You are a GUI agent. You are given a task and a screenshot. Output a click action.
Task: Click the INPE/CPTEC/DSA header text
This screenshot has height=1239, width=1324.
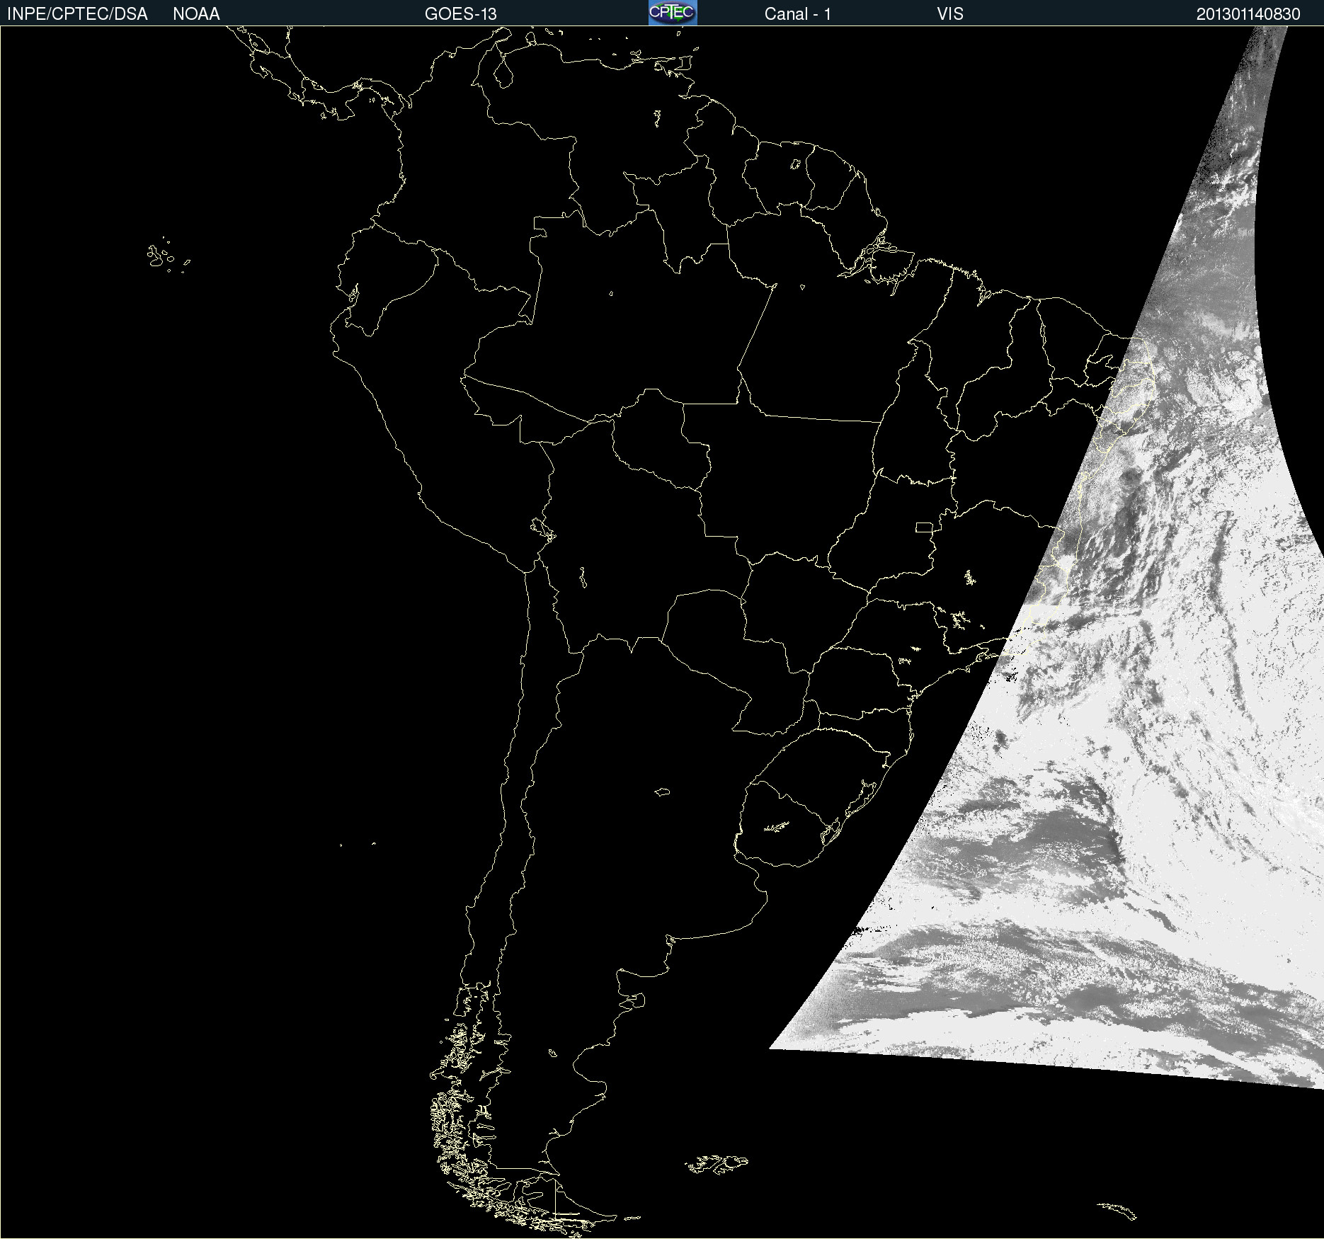tap(77, 14)
